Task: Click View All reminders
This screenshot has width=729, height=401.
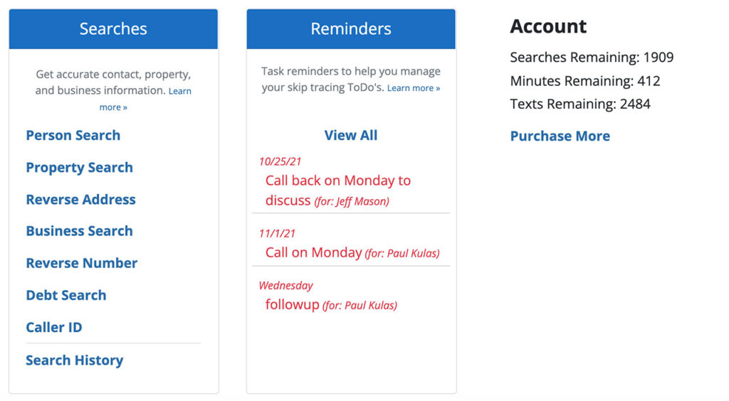Action: point(350,135)
